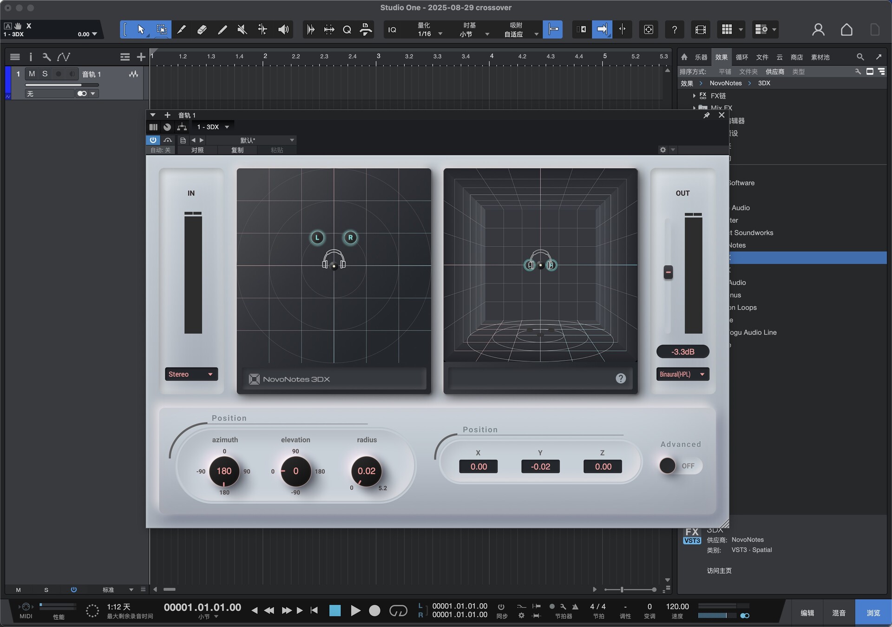Click the browser home icon
This screenshot has height=627, width=892.
pyautogui.click(x=684, y=57)
